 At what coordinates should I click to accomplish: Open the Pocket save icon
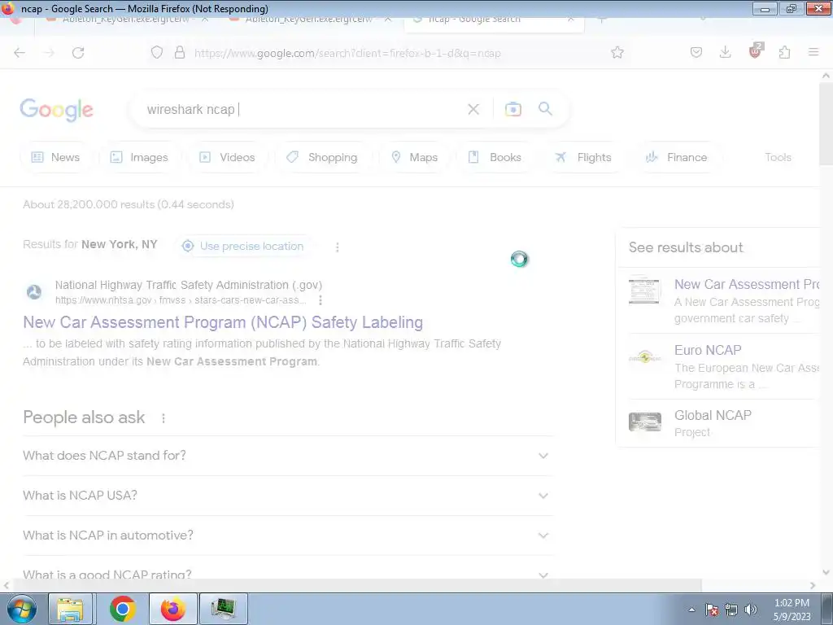pos(696,53)
